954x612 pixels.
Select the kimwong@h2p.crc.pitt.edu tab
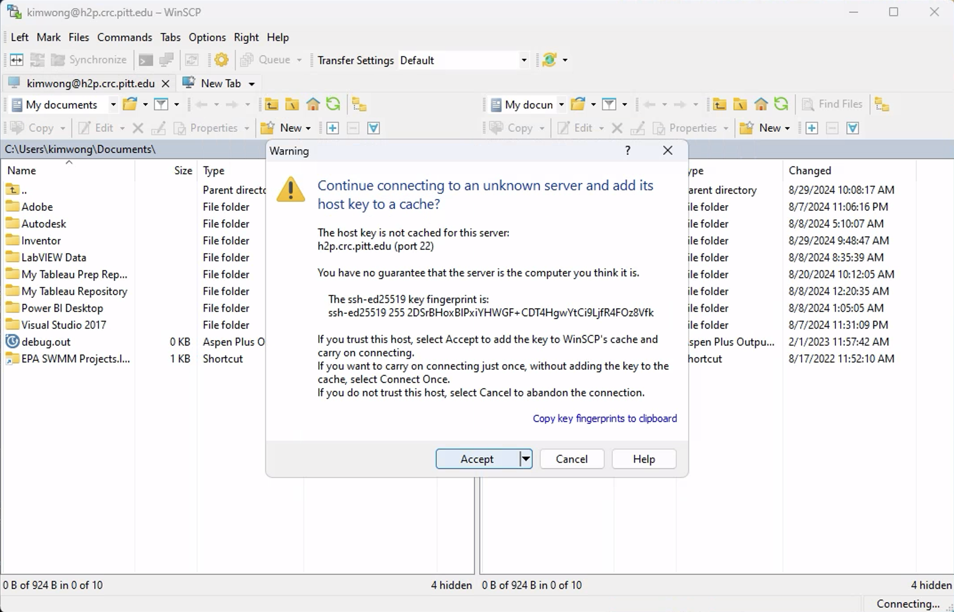[90, 83]
